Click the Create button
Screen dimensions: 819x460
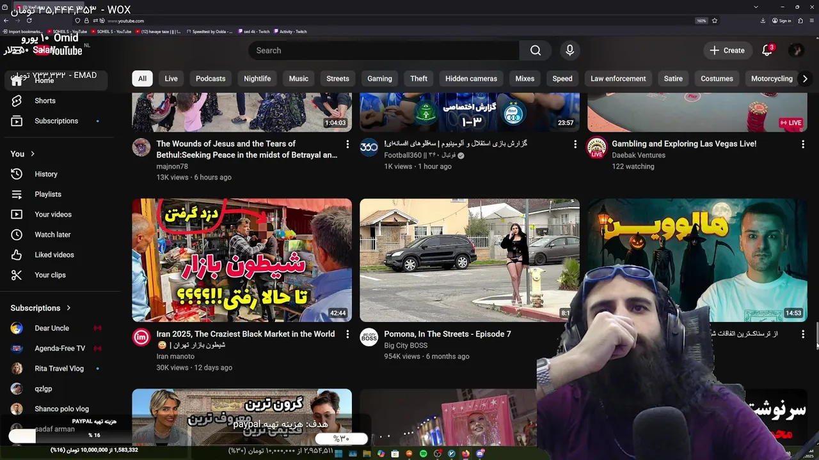728,50
